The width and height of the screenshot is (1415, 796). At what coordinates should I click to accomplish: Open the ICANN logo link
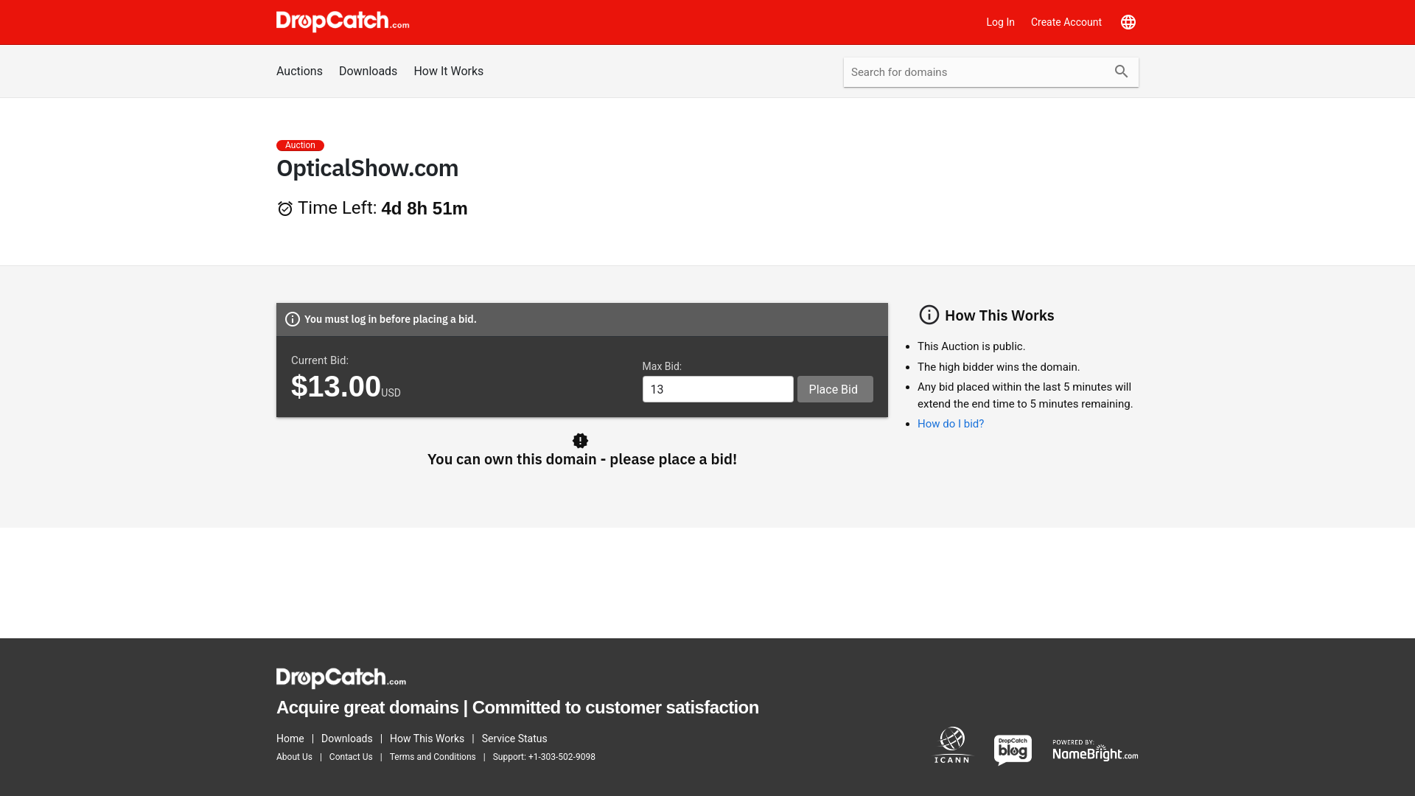click(952, 745)
